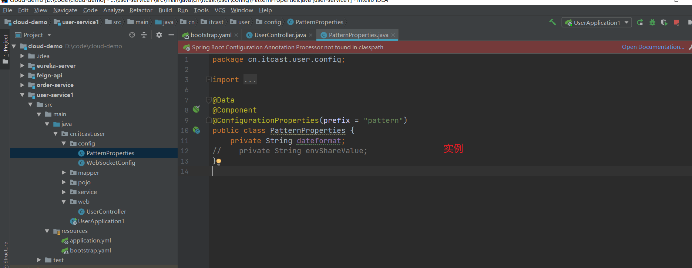
Task: Click line number 12 in the gutter
Action: pyautogui.click(x=185, y=151)
